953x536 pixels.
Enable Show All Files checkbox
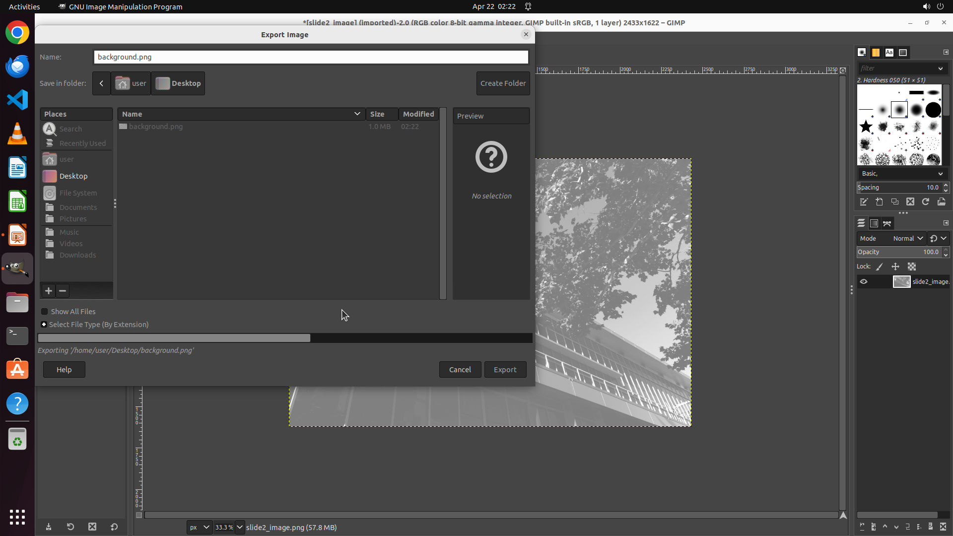tap(45, 312)
